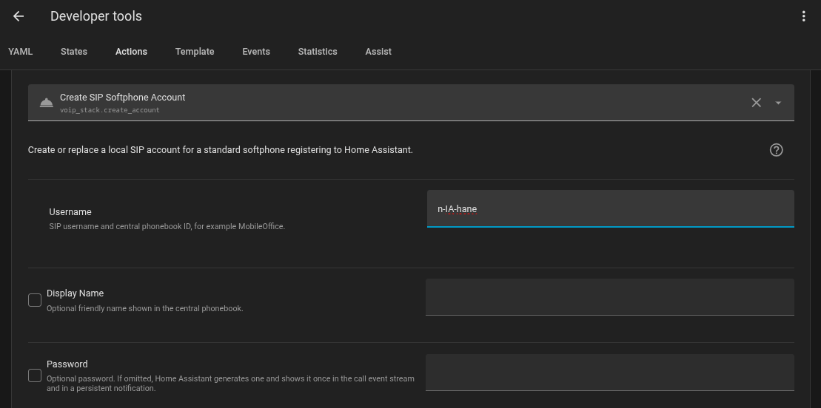Click the Developer tools heading
The width and height of the screenshot is (821, 408).
[95, 16]
